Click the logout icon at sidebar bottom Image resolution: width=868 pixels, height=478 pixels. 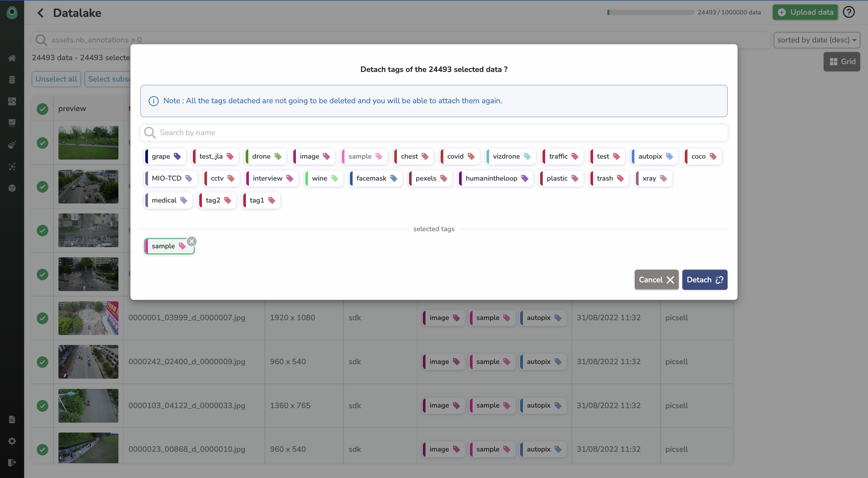pyautogui.click(x=12, y=463)
